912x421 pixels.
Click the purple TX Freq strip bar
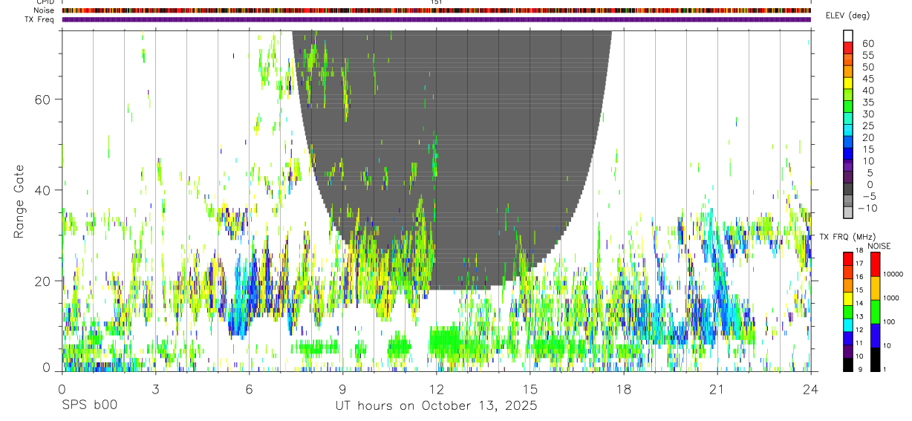436,19
